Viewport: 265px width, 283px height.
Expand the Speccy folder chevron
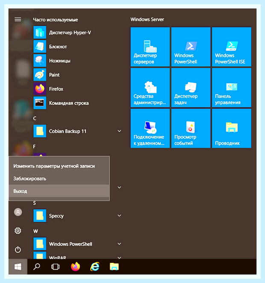[119, 216]
